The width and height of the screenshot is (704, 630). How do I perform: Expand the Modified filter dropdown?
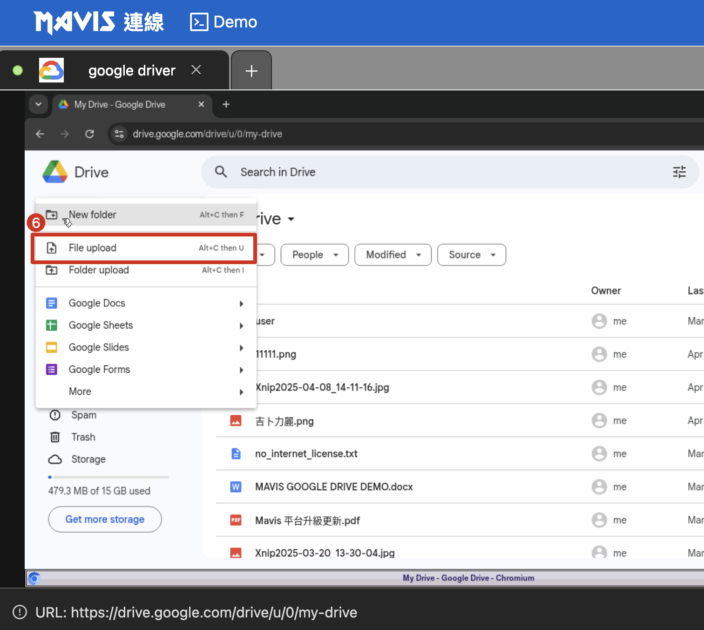click(393, 255)
